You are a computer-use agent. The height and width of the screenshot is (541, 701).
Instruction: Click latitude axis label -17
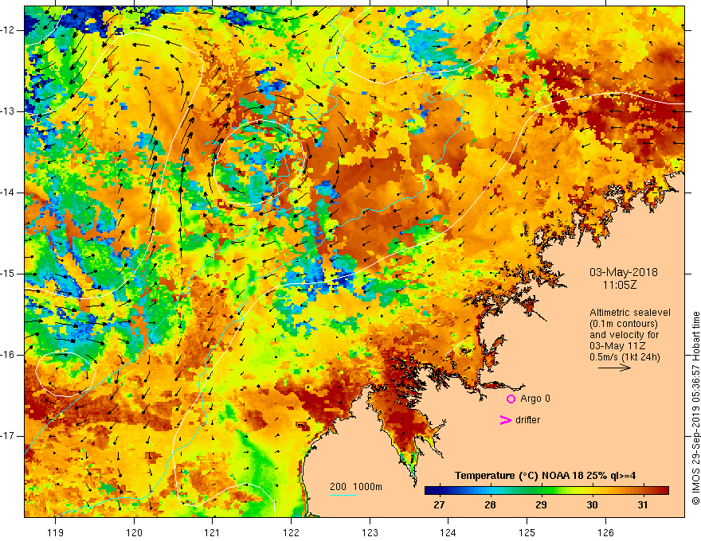click(x=9, y=436)
